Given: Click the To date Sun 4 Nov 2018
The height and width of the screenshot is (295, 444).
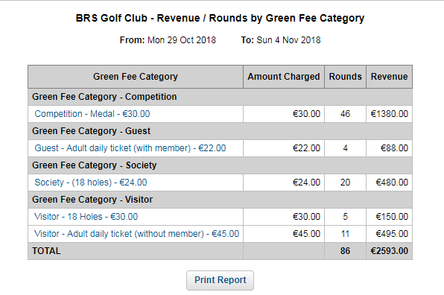Looking at the screenshot, I should tap(288, 40).
